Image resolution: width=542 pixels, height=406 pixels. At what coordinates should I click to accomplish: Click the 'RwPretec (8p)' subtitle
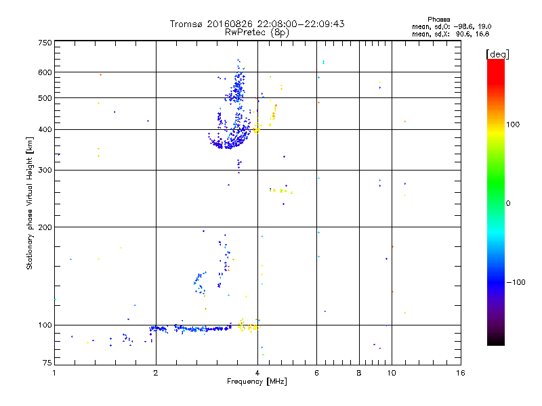257,32
